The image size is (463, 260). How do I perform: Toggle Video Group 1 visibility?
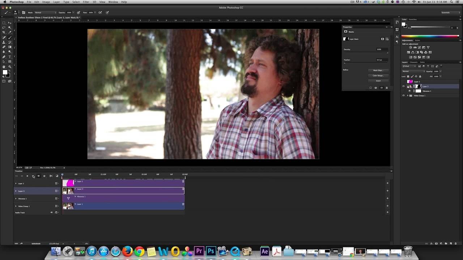pyautogui.click(x=404, y=96)
